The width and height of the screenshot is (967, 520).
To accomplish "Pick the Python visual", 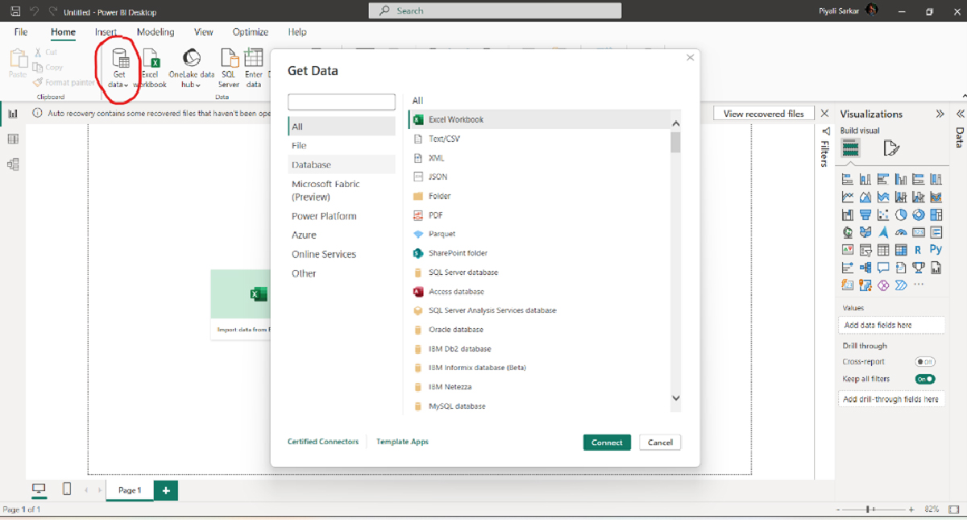I will pos(936,250).
